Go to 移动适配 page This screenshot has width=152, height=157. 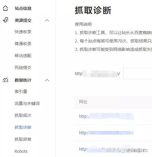click(x=23, y=56)
